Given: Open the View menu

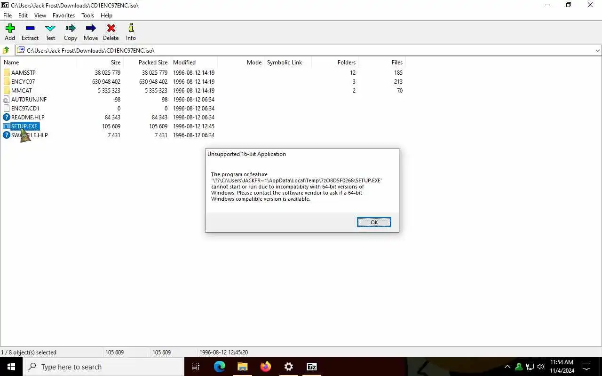Looking at the screenshot, I should click(40, 16).
